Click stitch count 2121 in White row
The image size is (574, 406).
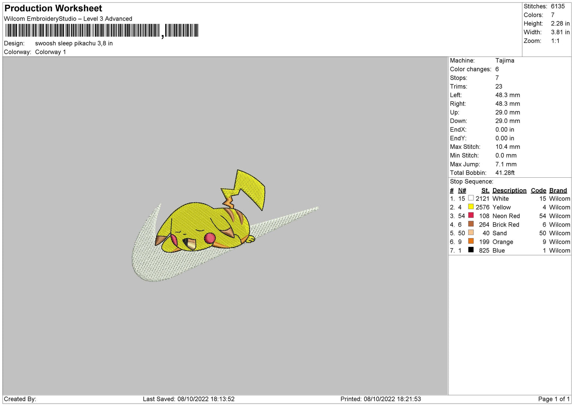pos(483,199)
